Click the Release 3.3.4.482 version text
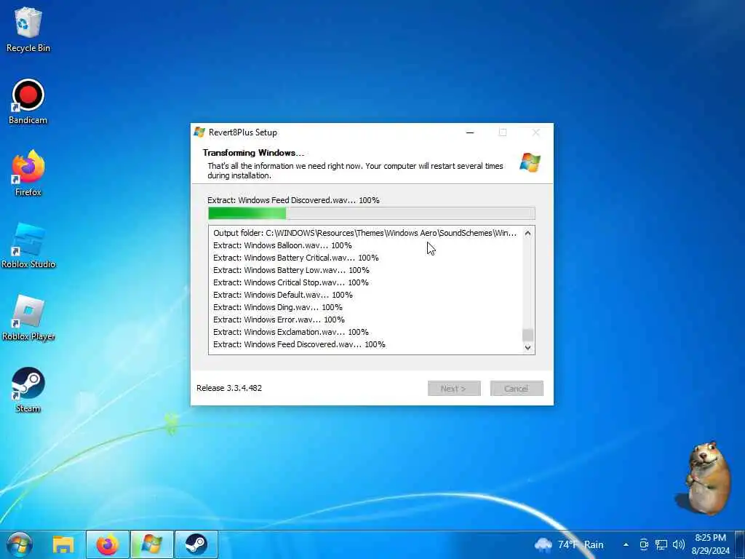745x559 pixels. pos(229,388)
